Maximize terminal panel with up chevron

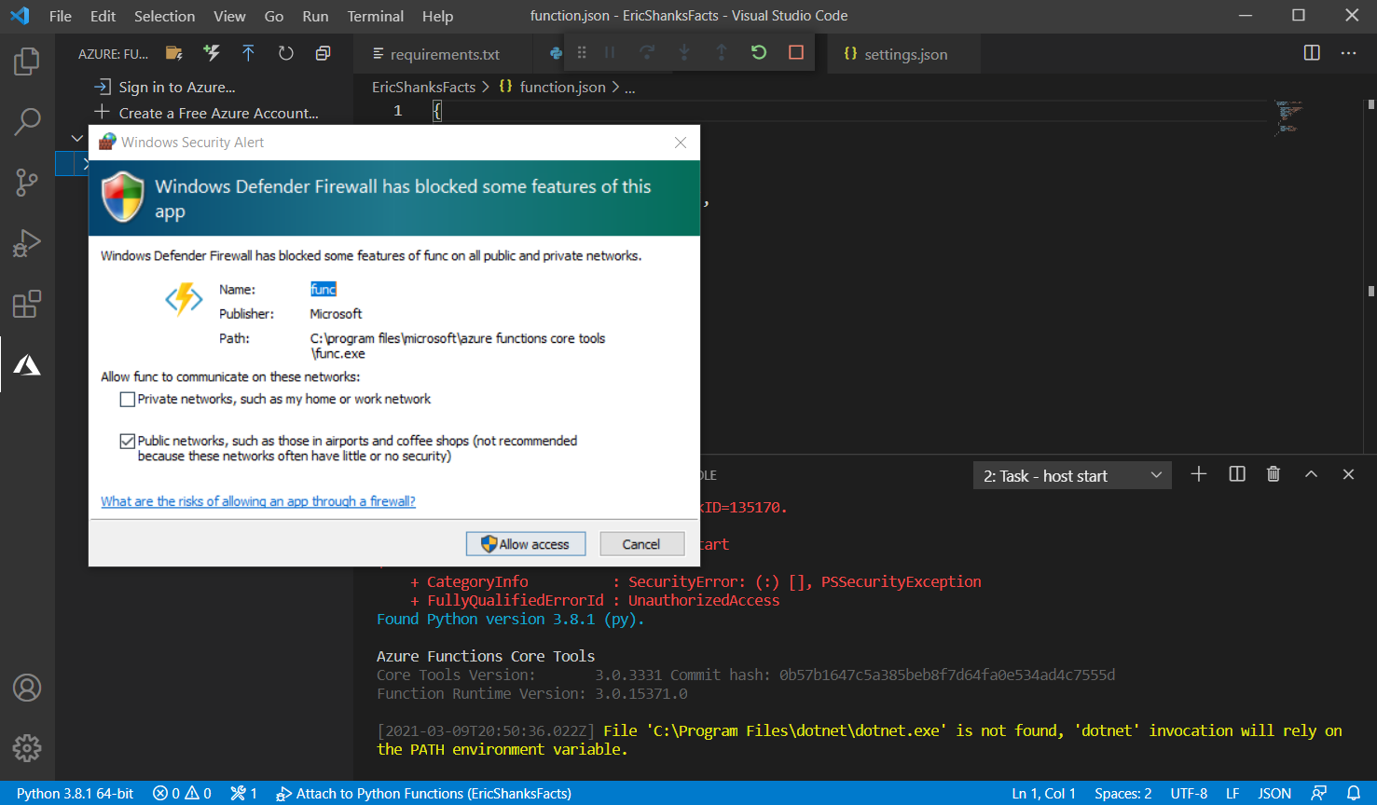(1311, 474)
